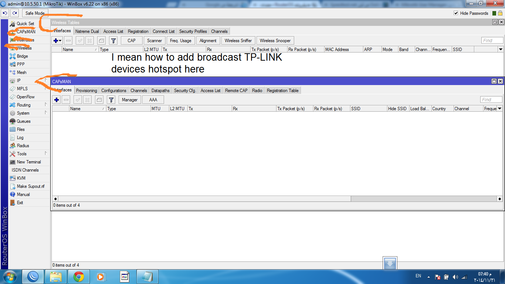Switch to Remote CAP tab

click(236, 91)
